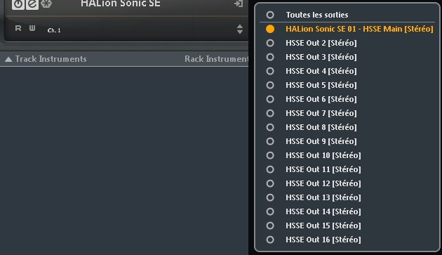The image size is (442, 255).
Task: Toggle HALion Sonic SE 01 Main output
Action: tap(347, 29)
